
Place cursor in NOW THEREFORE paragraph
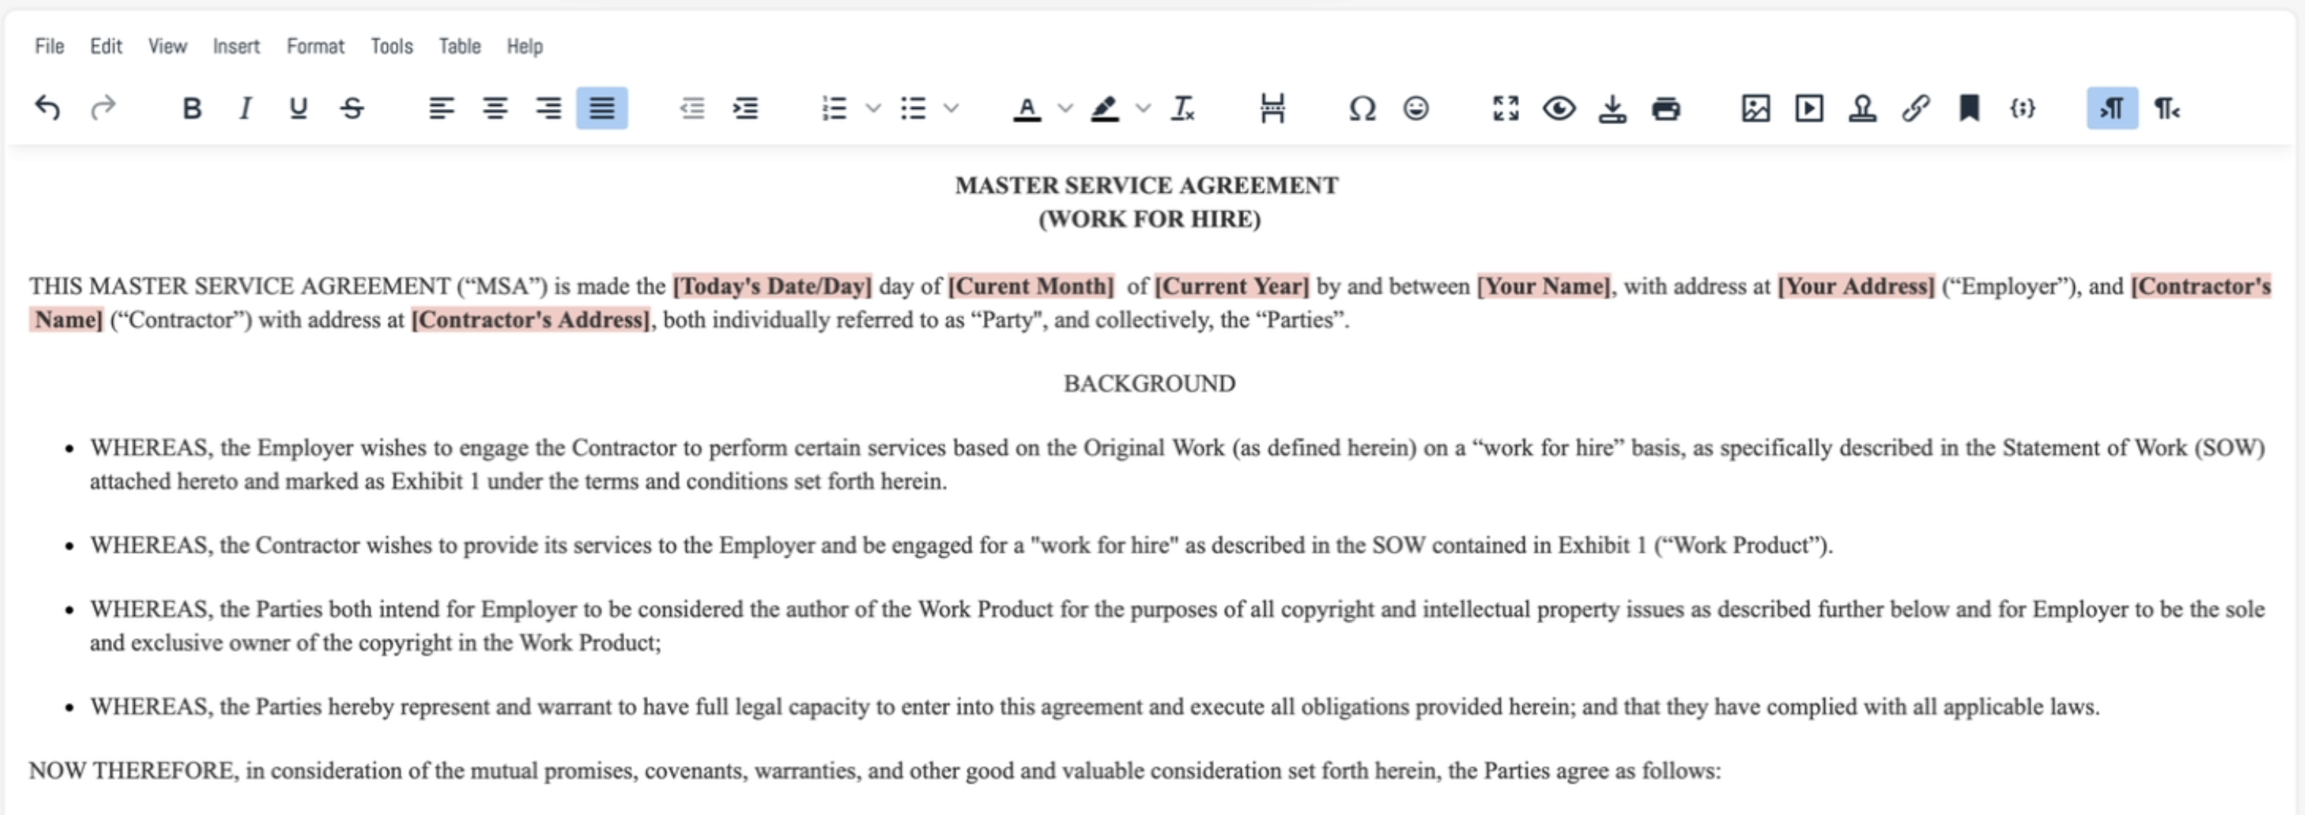click(x=874, y=770)
